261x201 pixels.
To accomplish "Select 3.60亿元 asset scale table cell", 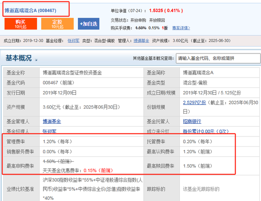I will (x=91, y=107).
